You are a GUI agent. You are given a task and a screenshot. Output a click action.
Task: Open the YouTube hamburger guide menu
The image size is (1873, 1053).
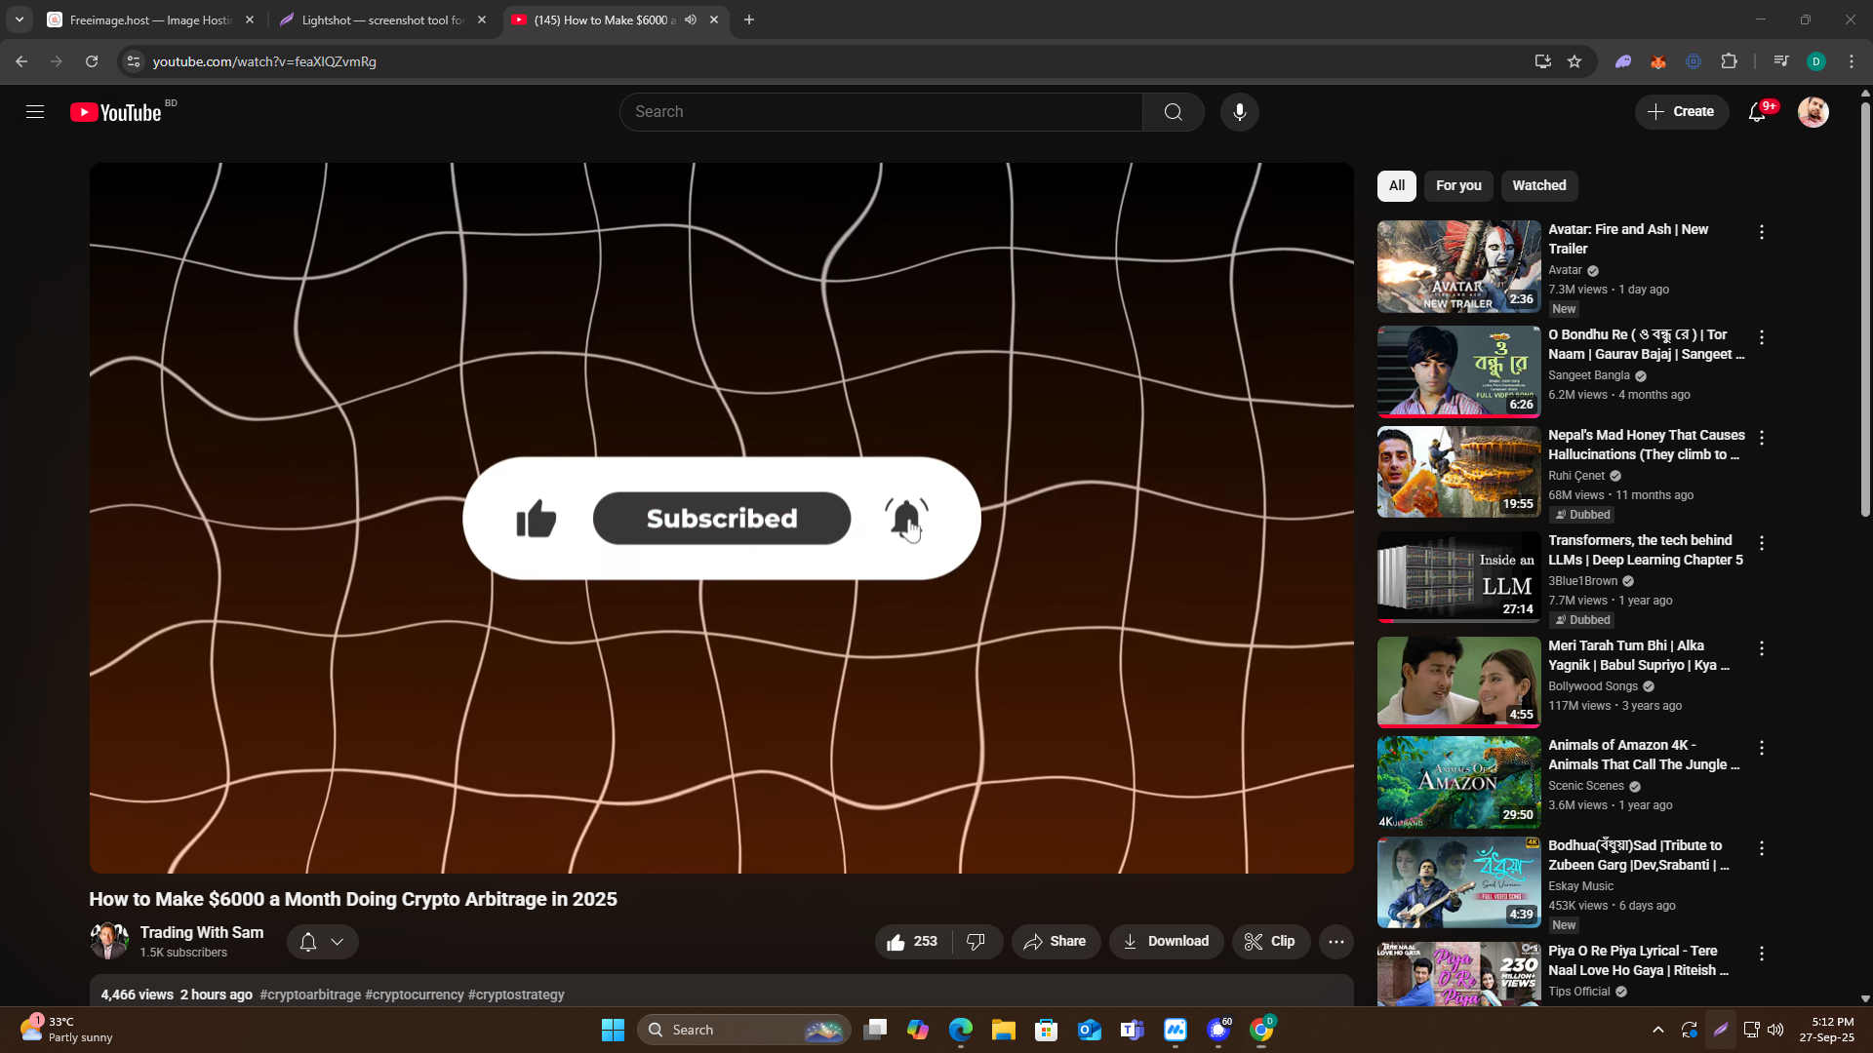[35, 112]
